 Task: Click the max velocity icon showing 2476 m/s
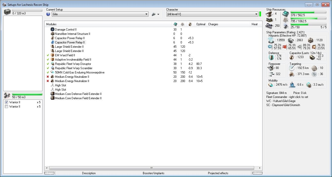click(x=271, y=85)
